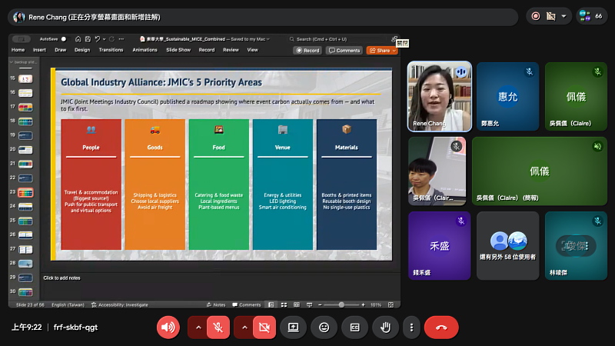Screen dimensions: 615x346
Task: Open camera video settings arrow
Action: coord(244,328)
